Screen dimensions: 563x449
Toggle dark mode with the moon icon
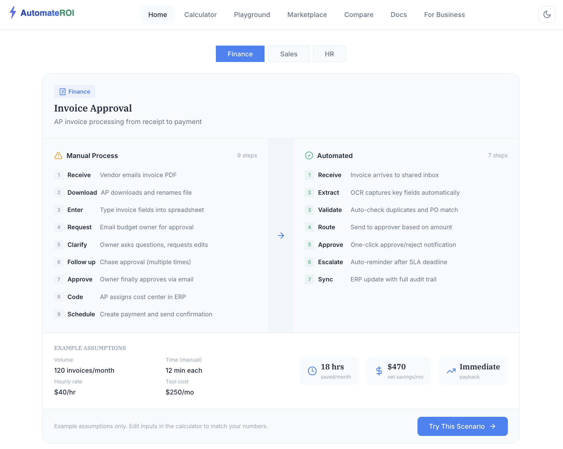pos(547,15)
